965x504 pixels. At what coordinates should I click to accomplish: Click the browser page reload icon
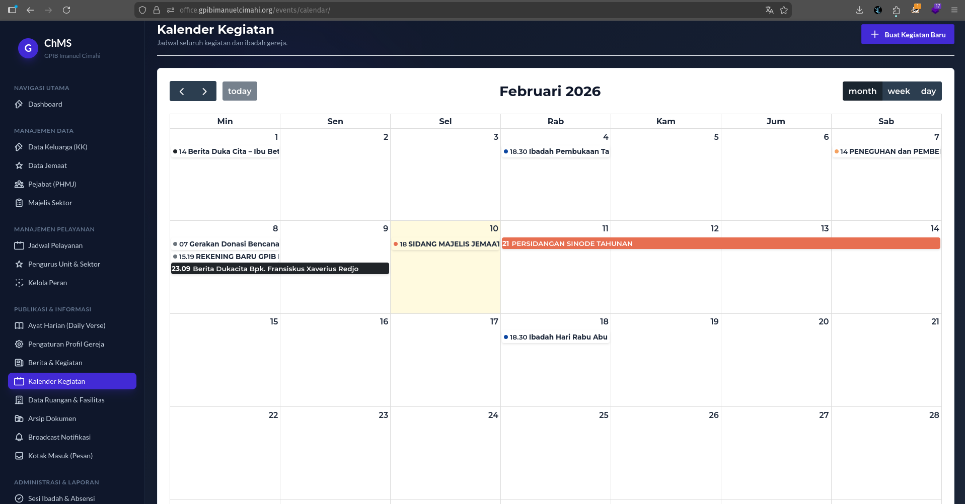coord(66,10)
